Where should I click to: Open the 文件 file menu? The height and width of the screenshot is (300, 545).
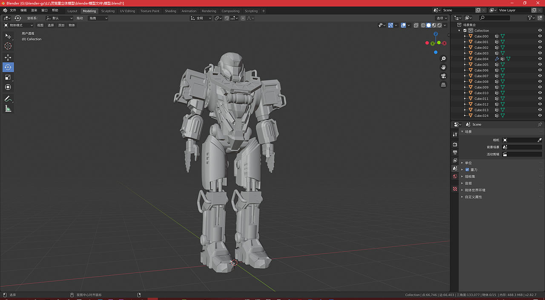coord(13,10)
